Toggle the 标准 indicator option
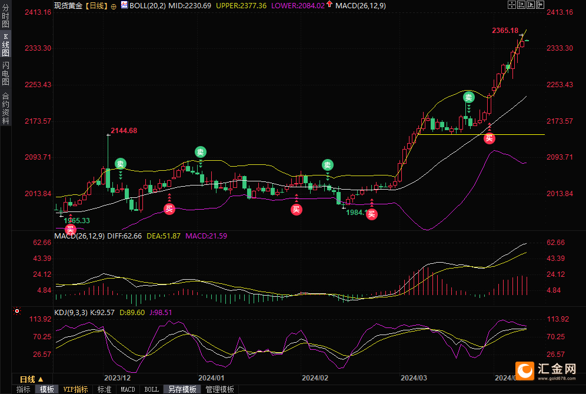Viewport: 586px width, 394px height. (x=104, y=389)
